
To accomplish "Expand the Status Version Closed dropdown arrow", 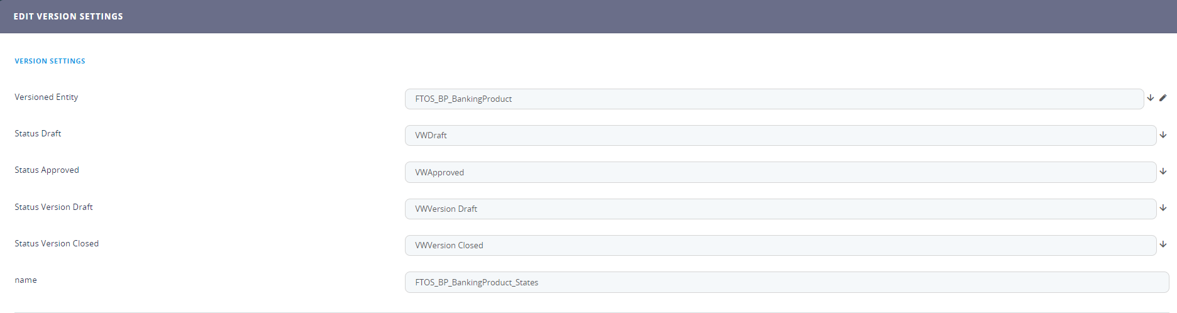I will [x=1163, y=244].
